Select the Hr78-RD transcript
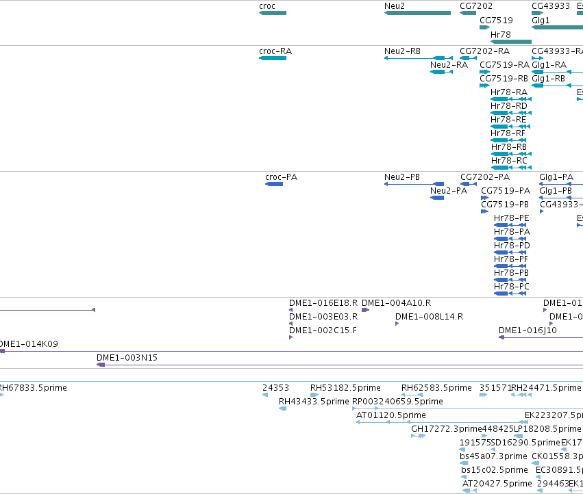This screenshot has width=583, height=494. [x=511, y=113]
